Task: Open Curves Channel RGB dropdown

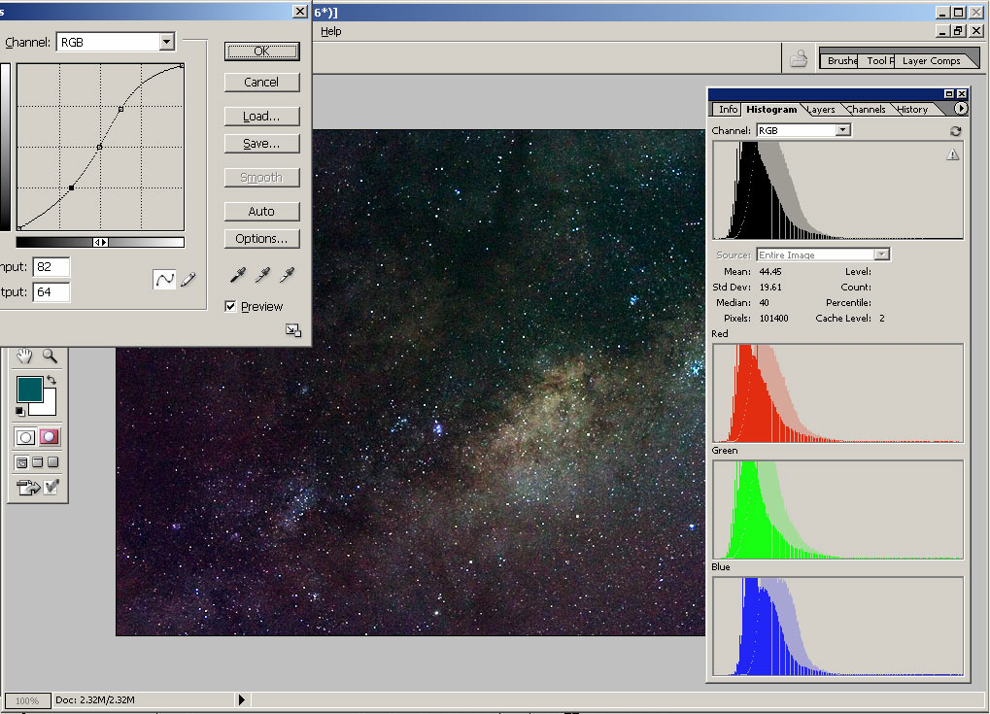Action: pyautogui.click(x=166, y=42)
